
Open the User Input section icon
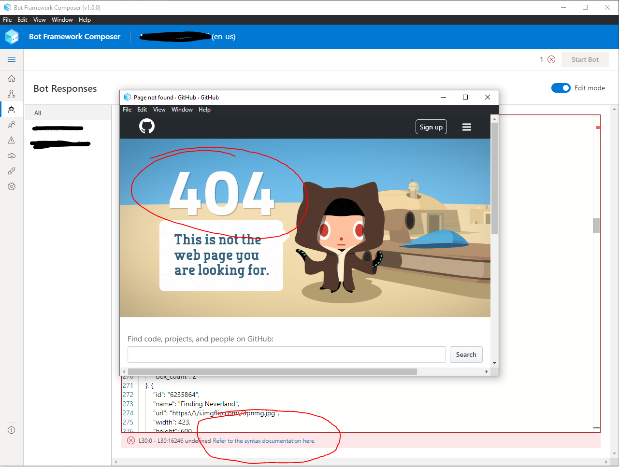[12, 124]
